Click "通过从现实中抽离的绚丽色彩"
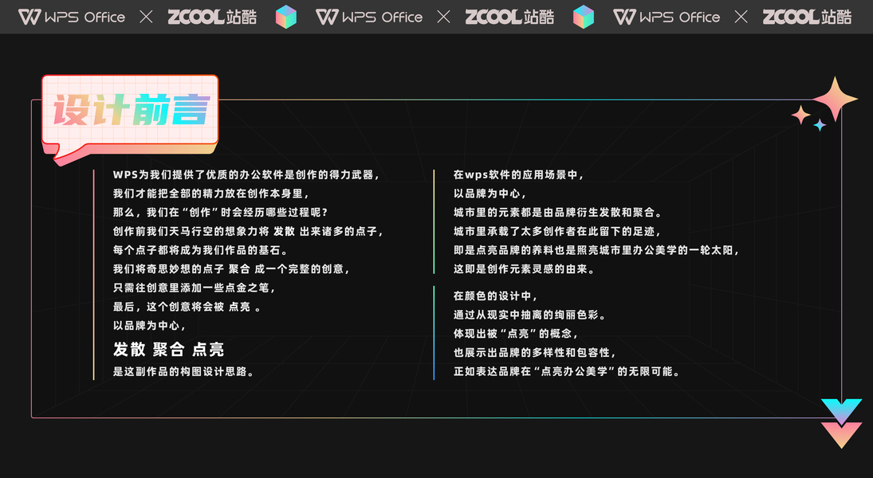Screen dimensions: 873x478 point(529,315)
